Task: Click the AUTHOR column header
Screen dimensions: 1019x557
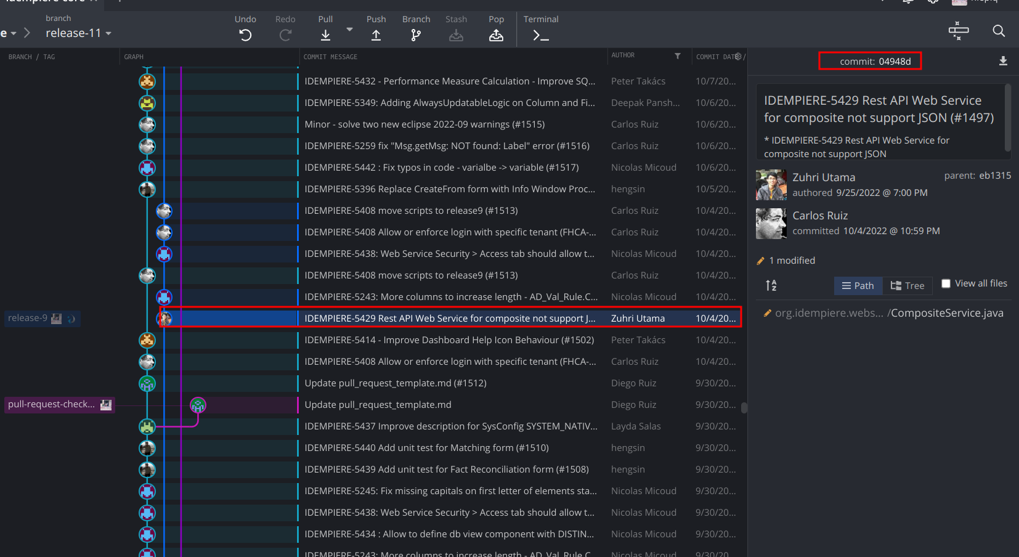Action: [623, 55]
